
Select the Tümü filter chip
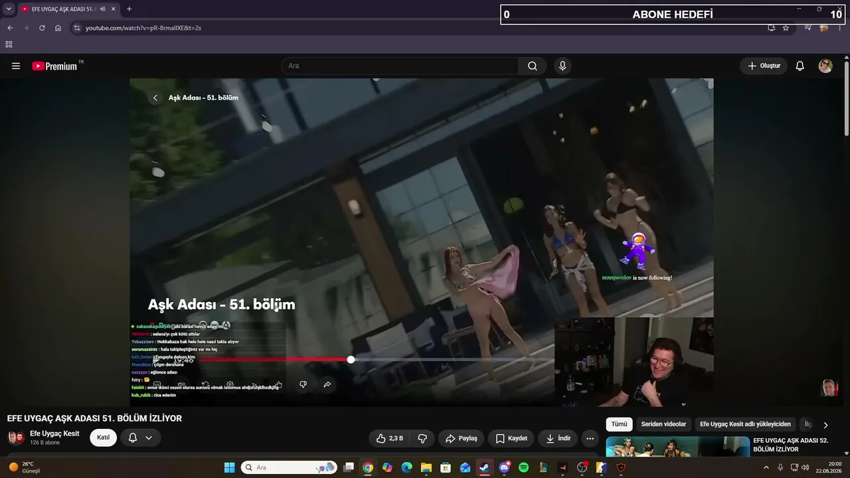coord(619,424)
